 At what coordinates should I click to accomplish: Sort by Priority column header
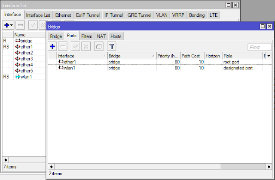pos(168,56)
